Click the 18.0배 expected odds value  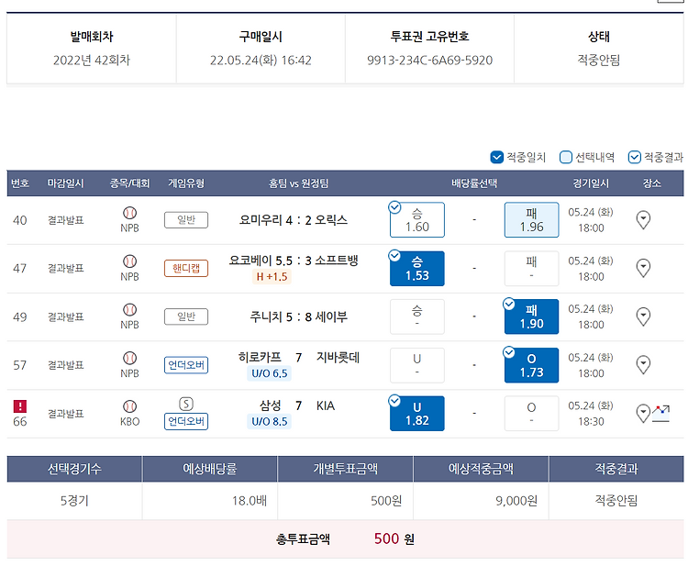[x=250, y=501]
